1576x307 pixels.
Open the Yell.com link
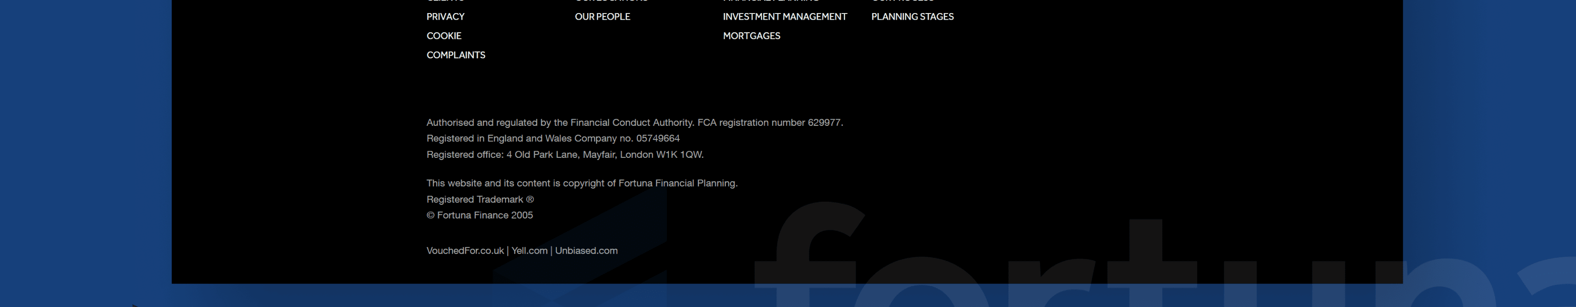pyautogui.click(x=529, y=251)
